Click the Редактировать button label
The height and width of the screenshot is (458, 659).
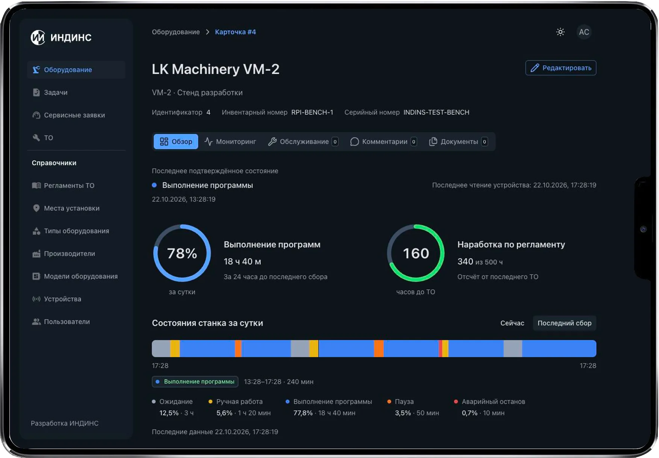coord(567,68)
